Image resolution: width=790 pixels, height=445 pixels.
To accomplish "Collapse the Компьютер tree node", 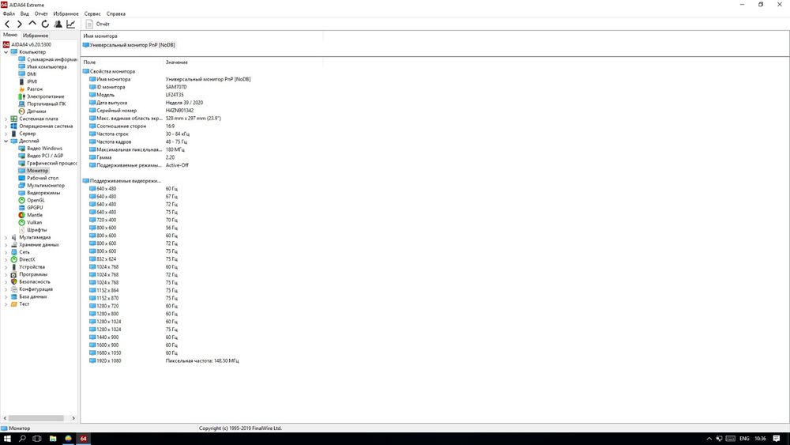I will tap(6, 52).
